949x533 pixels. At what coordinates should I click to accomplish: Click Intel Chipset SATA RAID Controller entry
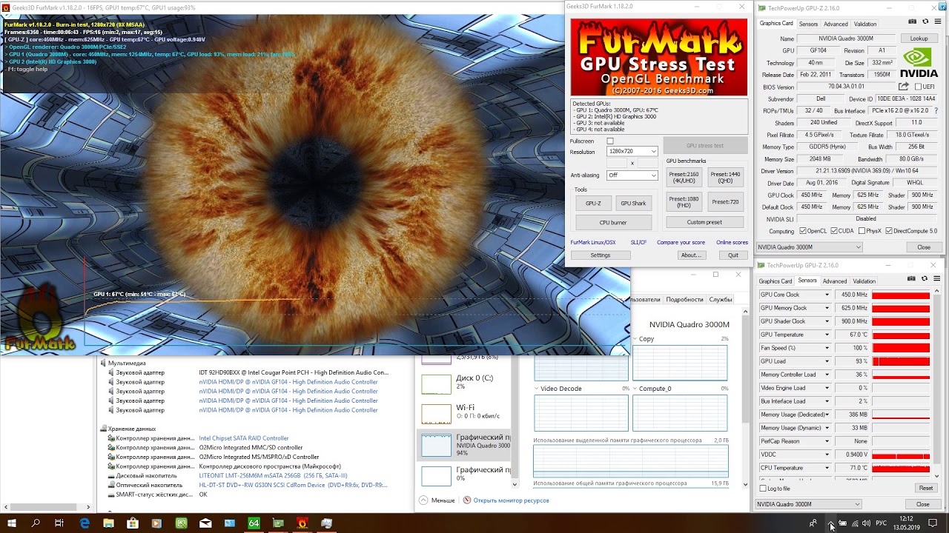(x=244, y=438)
